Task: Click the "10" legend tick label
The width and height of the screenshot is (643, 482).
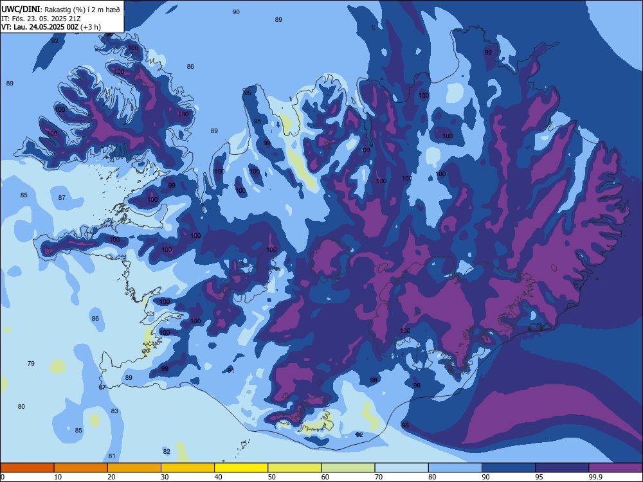Action: tap(58, 477)
